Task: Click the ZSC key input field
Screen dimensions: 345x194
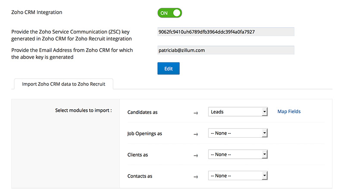Action: coord(226,32)
